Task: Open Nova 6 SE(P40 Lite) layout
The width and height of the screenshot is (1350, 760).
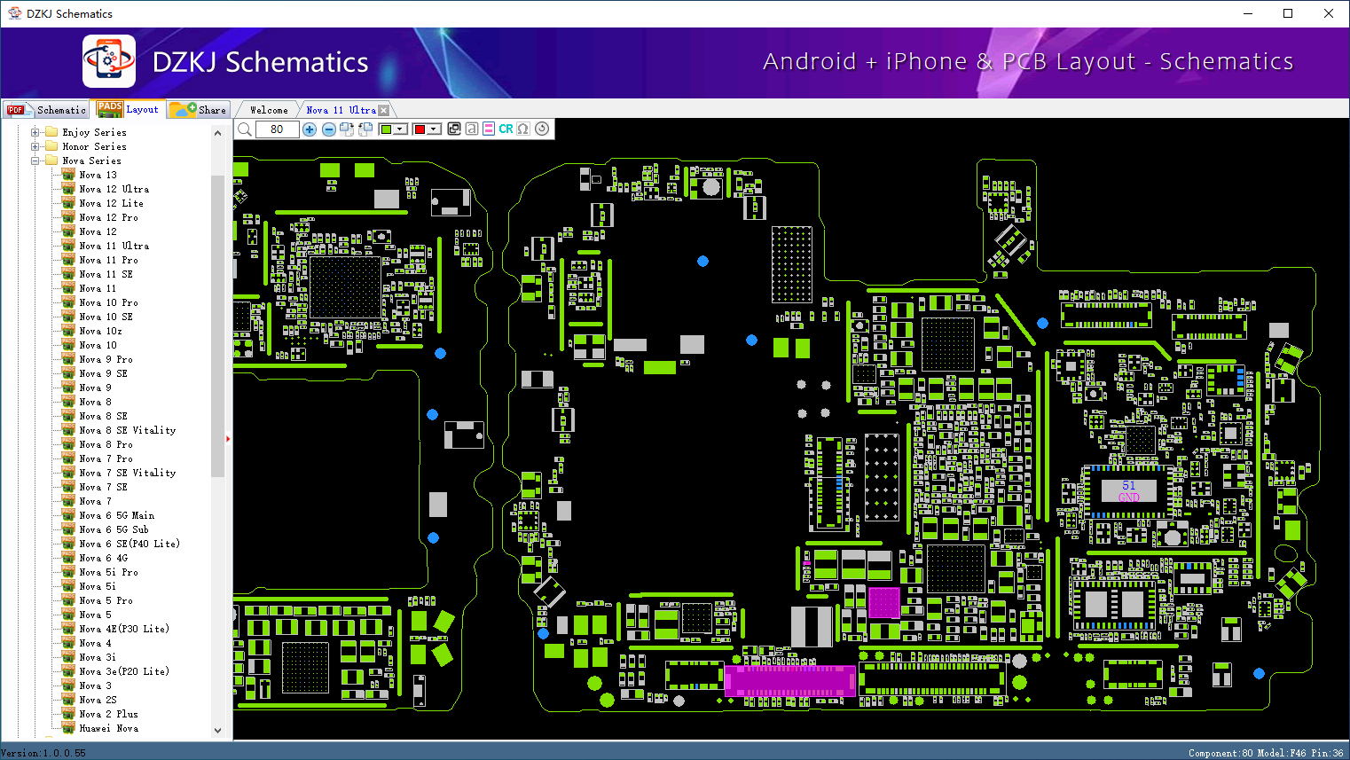Action: [x=129, y=544]
